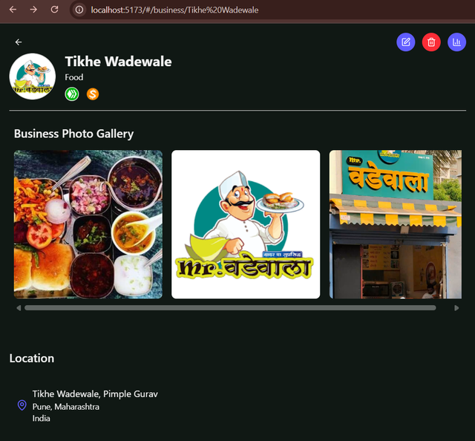Reload the page with refresh icon
Viewport: 475px width, 441px height.
54,10
